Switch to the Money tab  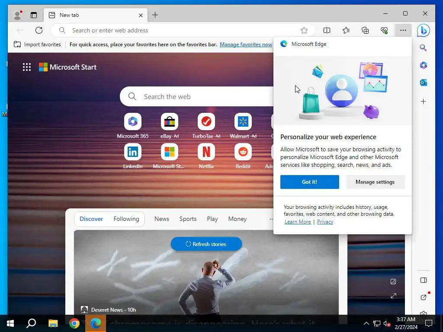point(238,219)
